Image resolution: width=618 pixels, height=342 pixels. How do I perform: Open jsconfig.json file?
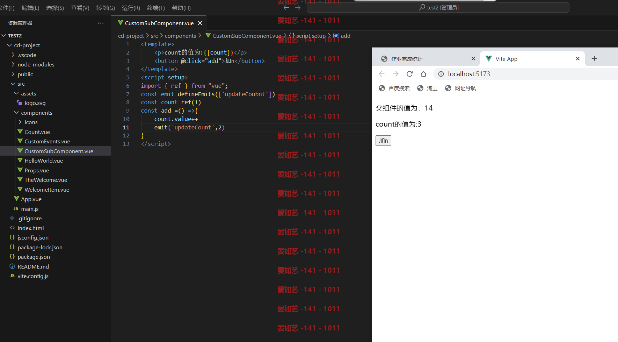click(x=55, y=238)
